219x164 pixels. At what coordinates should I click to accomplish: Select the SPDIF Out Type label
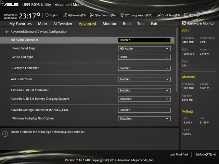pos(23,57)
